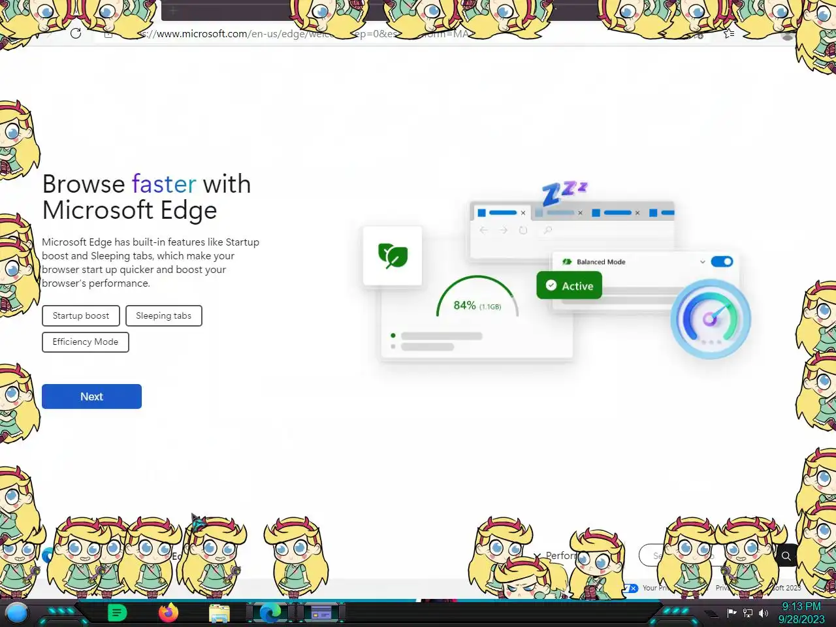Click the Edge address bar URL
836x627 pixels.
click(306, 33)
